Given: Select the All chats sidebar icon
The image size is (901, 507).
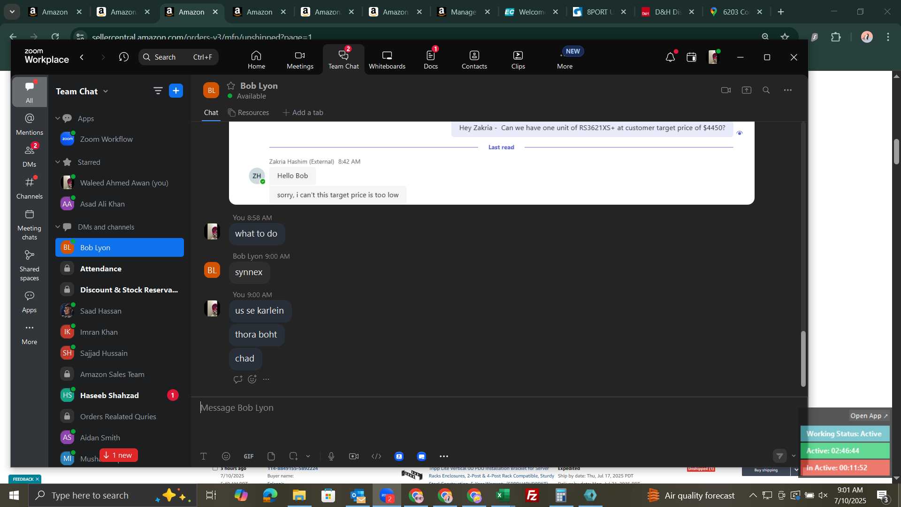Looking at the screenshot, I should [30, 92].
